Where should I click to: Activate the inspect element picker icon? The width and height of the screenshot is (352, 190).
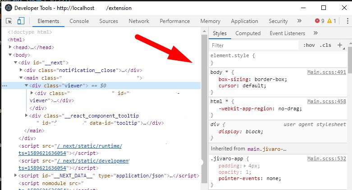pos(9,21)
